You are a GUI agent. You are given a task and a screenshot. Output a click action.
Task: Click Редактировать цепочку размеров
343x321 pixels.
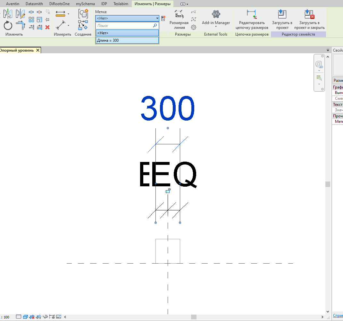pos(252,20)
